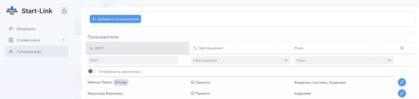Click the ФИО filter input field

[133, 60]
